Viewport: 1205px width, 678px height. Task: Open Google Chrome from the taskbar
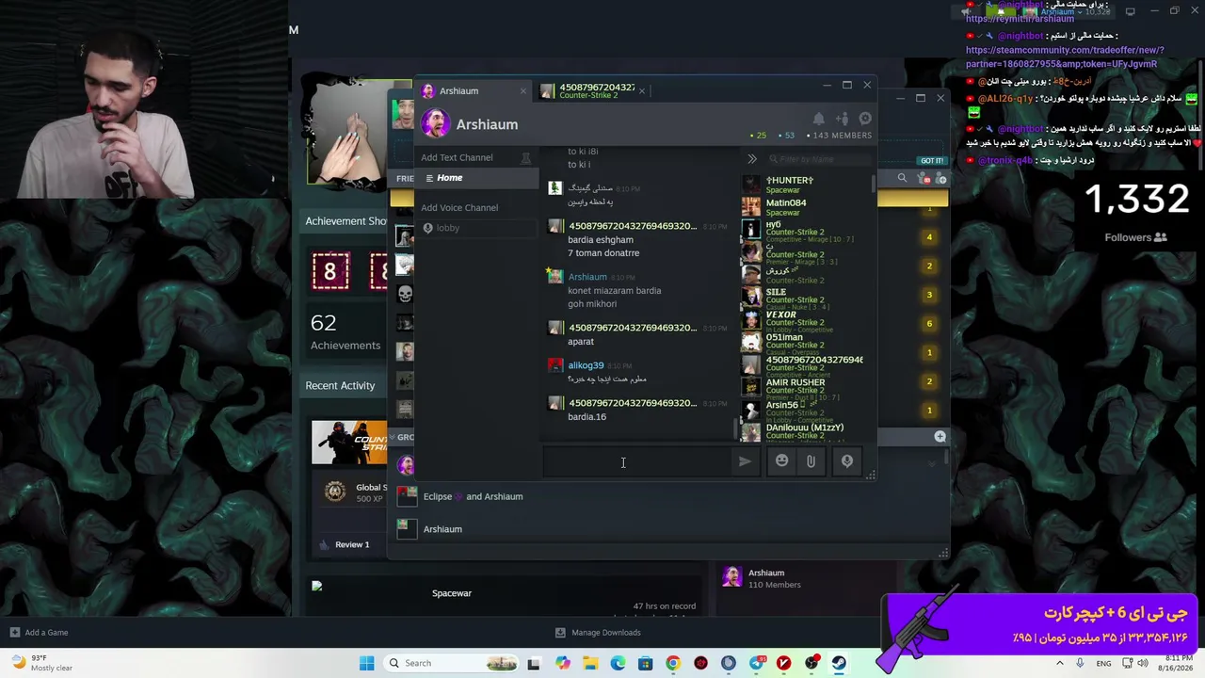672,663
